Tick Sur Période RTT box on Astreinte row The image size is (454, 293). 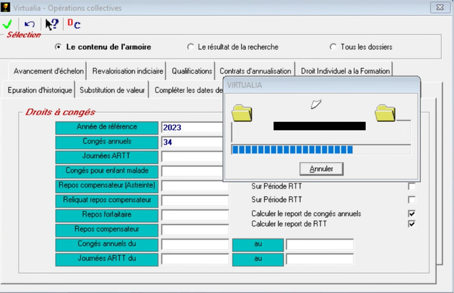[411, 187]
